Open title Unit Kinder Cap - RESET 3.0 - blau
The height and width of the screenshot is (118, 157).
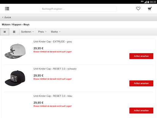[53, 96]
